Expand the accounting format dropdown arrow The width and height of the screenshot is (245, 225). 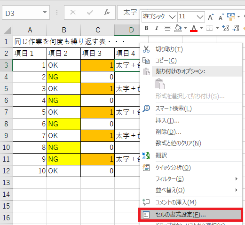tap(238, 16)
